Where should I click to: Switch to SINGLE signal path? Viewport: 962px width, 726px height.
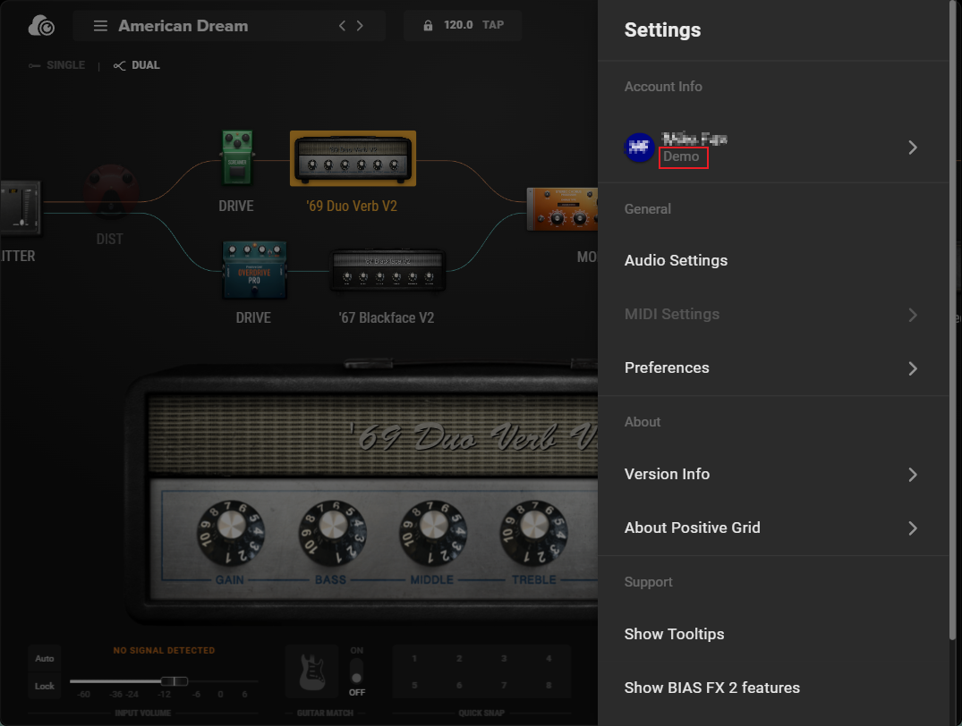(x=57, y=65)
